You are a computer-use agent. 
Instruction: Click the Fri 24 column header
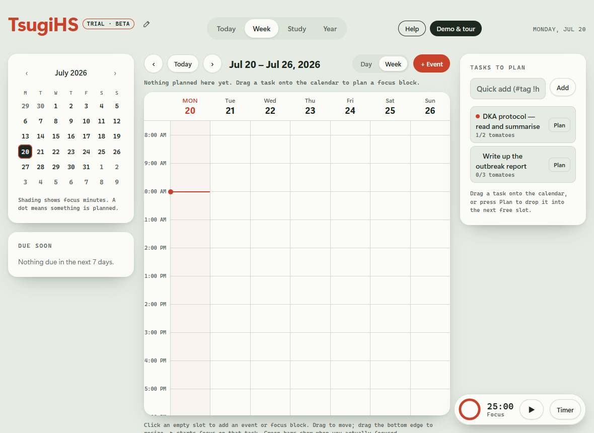[350, 106]
